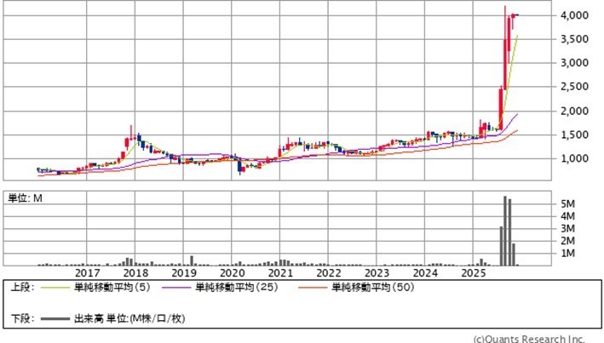604x343 pixels.
Task: Click the tallest volume bar in 2025
Action: coord(505,231)
